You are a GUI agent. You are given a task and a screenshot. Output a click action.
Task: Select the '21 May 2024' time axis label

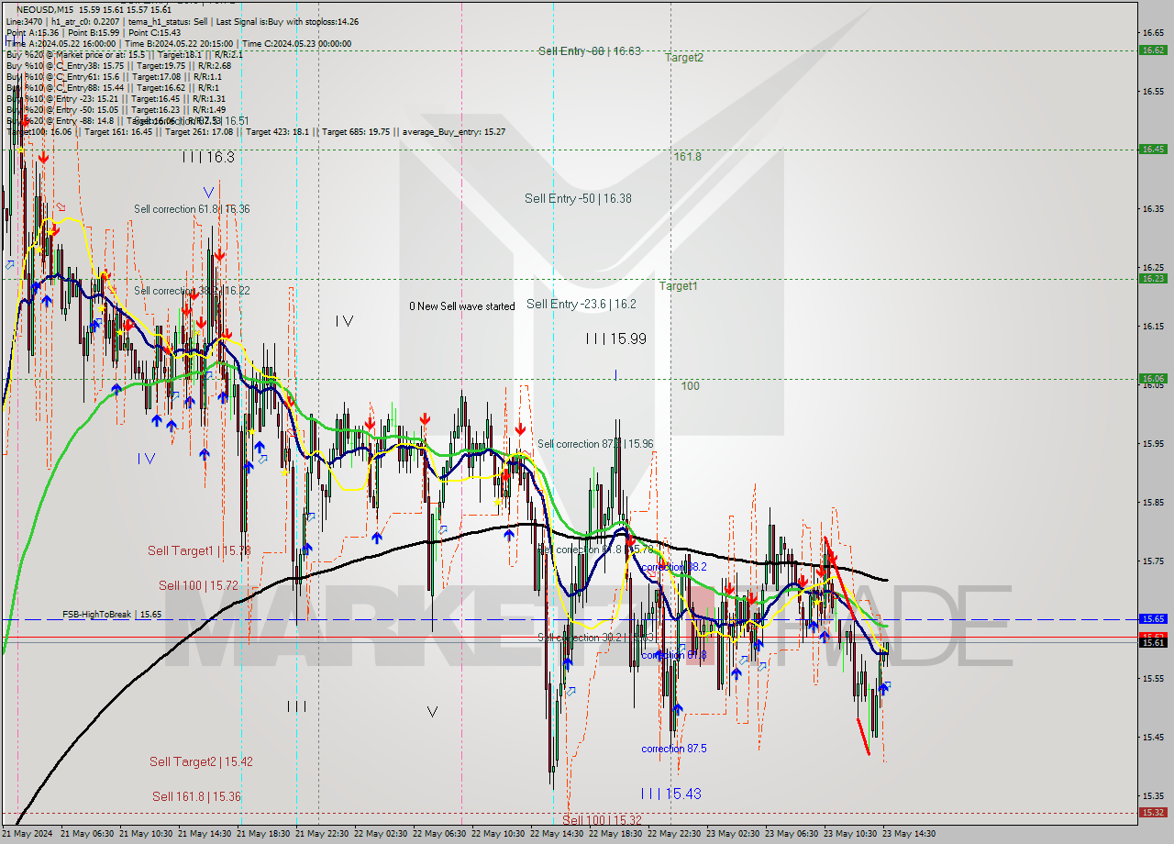pos(28,834)
